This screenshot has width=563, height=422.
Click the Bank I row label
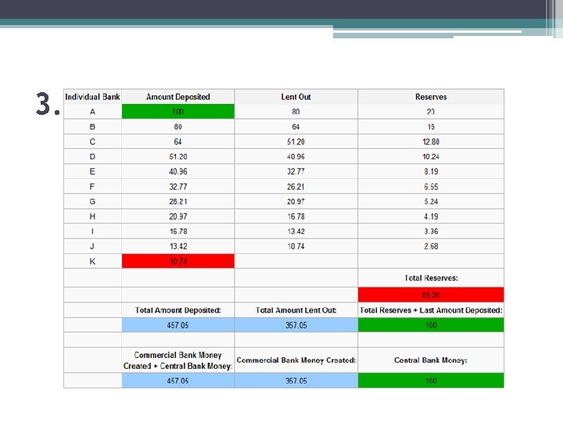pyautogui.click(x=92, y=231)
